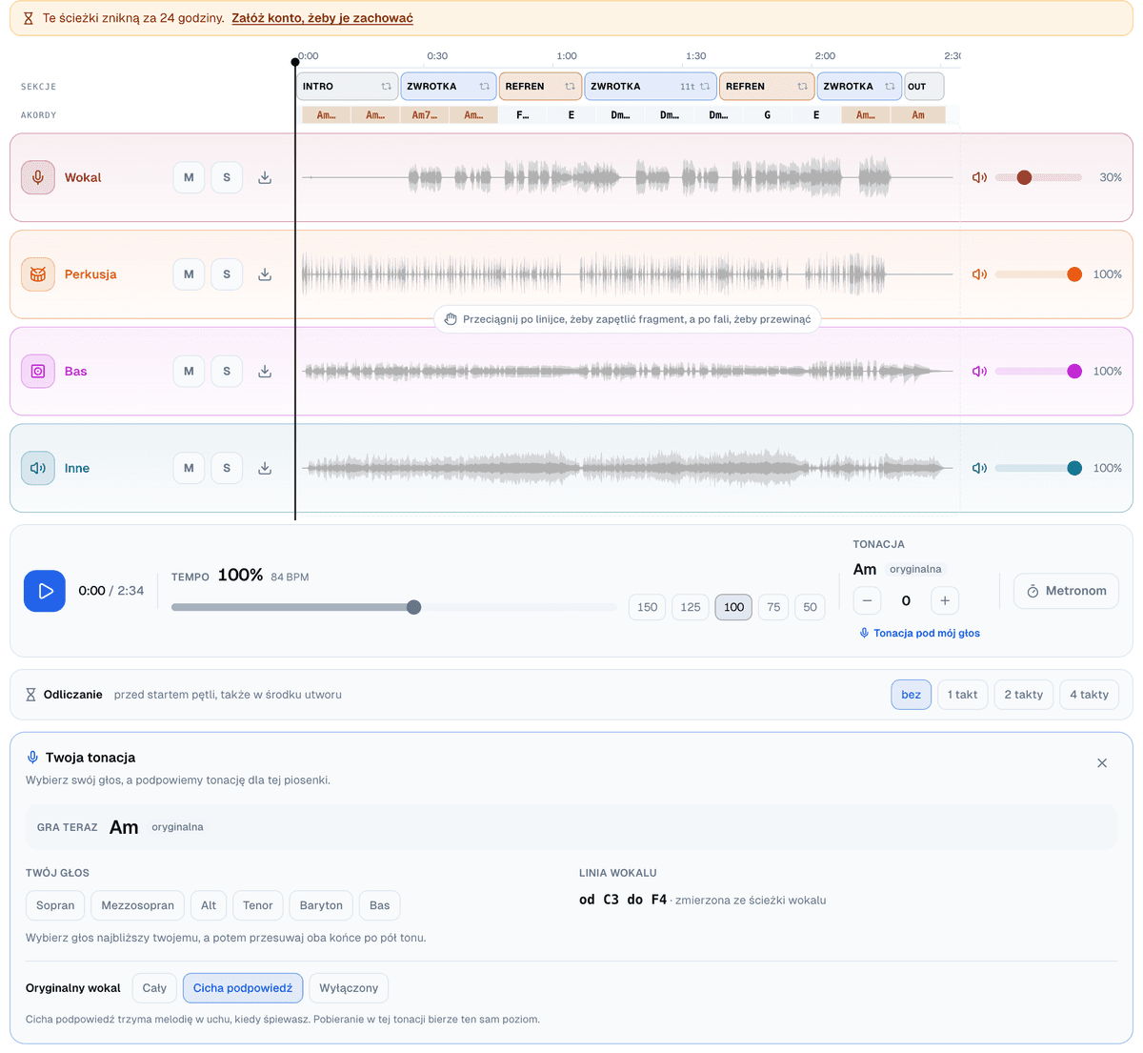Download the Wokal stem

(265, 177)
